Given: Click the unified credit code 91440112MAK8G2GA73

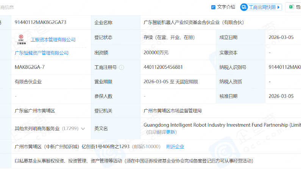Looking at the screenshot, I should (41, 22).
